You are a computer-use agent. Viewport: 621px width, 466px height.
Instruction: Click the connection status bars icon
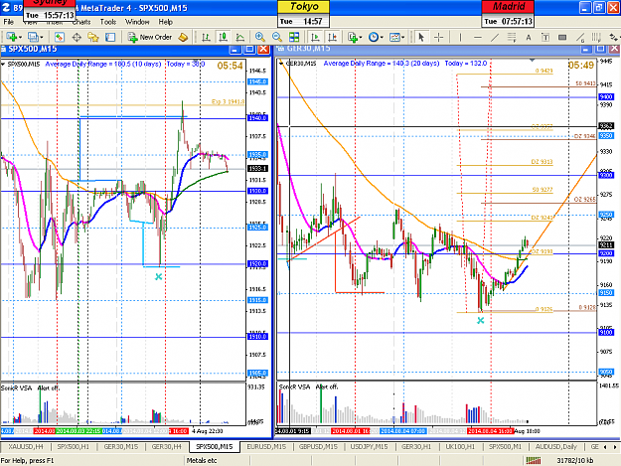(x=534, y=460)
